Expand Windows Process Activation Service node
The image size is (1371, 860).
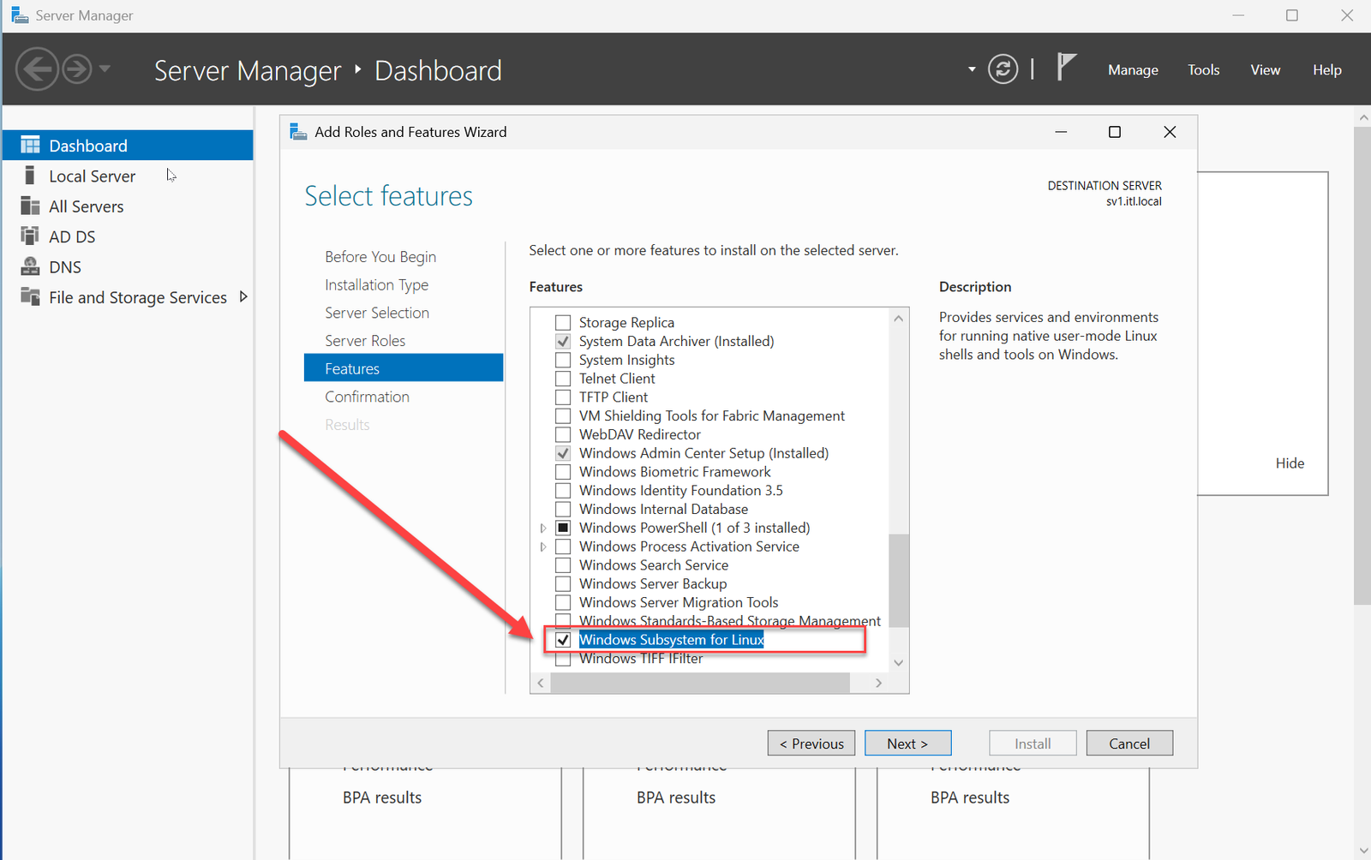[544, 546]
